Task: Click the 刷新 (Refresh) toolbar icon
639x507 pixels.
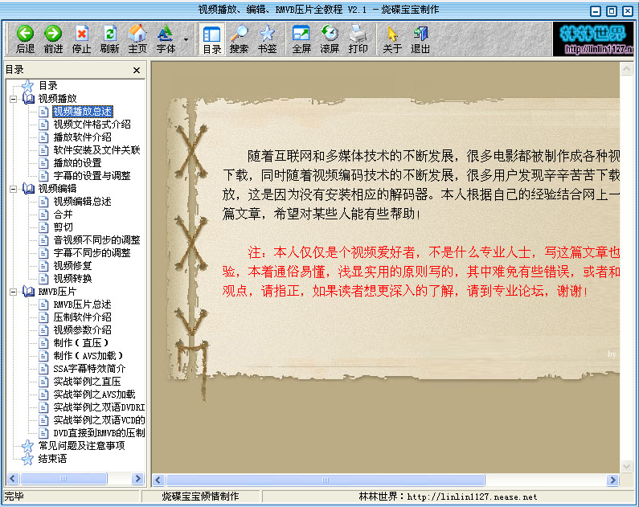Action: (109, 39)
